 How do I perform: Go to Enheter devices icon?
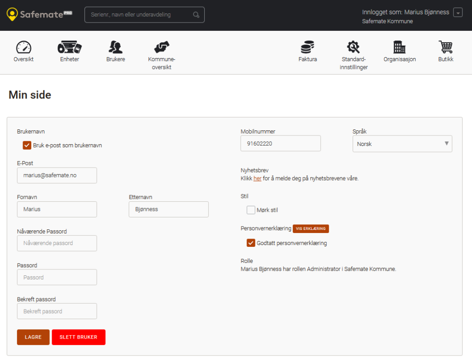click(x=70, y=47)
